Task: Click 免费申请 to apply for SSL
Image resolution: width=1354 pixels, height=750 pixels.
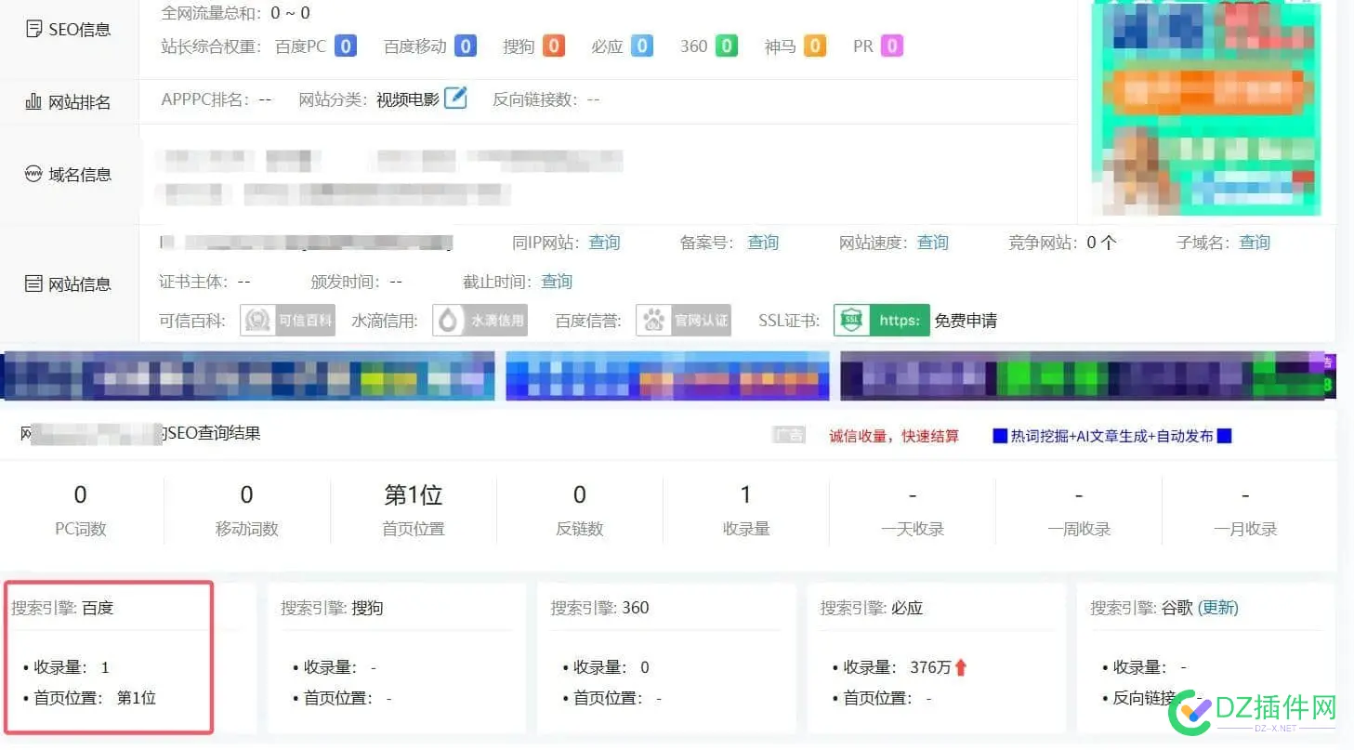Action: coord(967,320)
